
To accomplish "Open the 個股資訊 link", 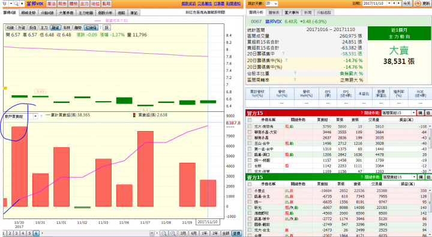I will (189, 4).
